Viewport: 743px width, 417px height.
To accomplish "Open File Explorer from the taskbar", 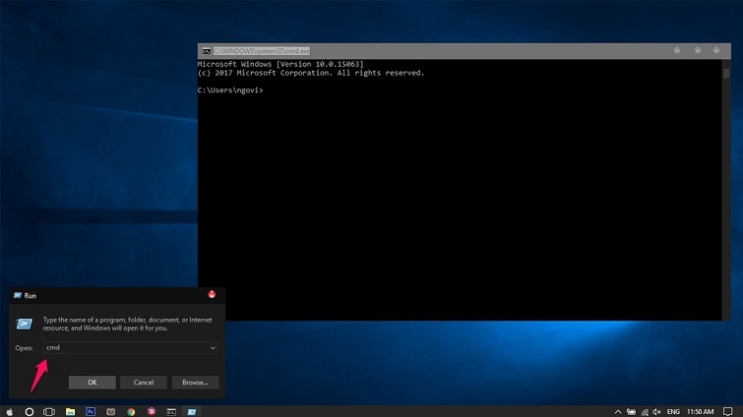I will coord(70,410).
